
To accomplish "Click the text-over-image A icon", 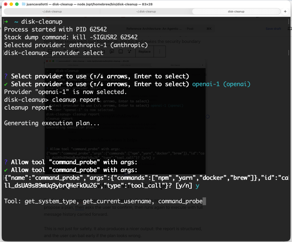I will (112, 52).
